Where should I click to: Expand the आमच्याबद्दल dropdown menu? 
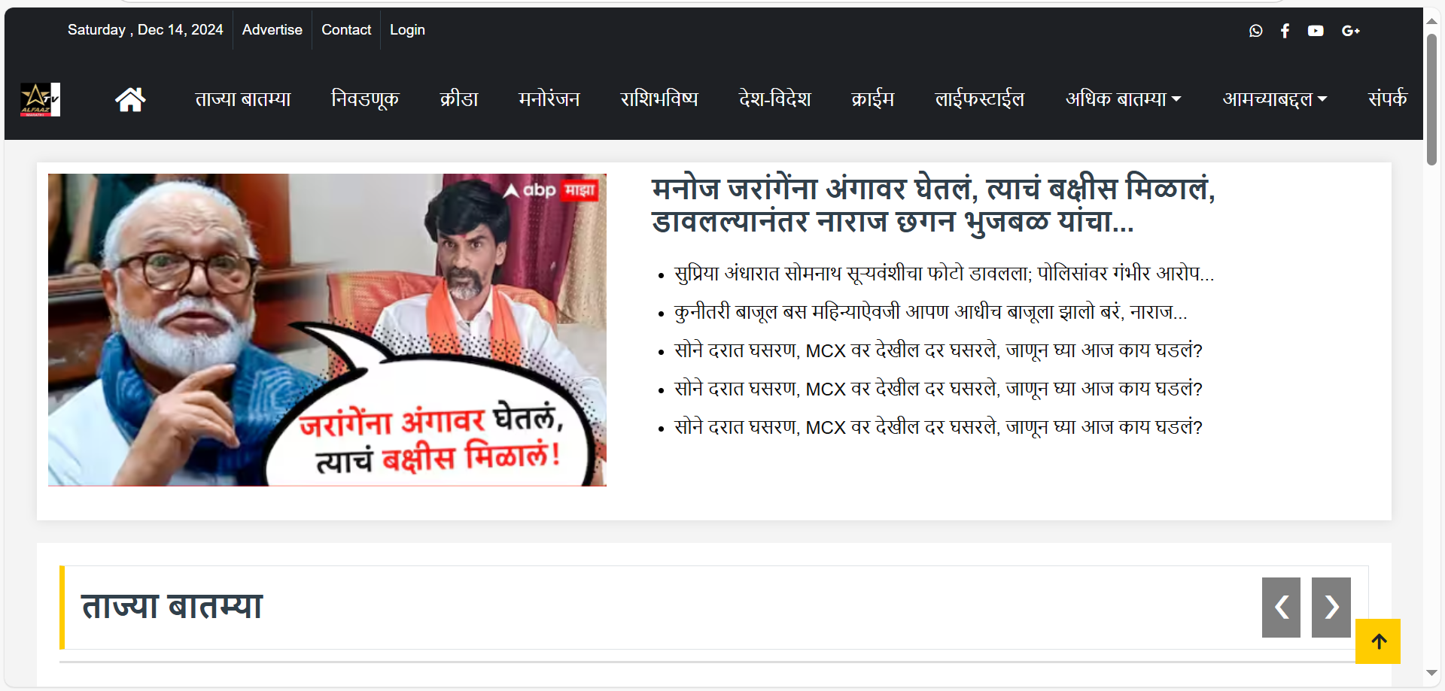(1274, 99)
